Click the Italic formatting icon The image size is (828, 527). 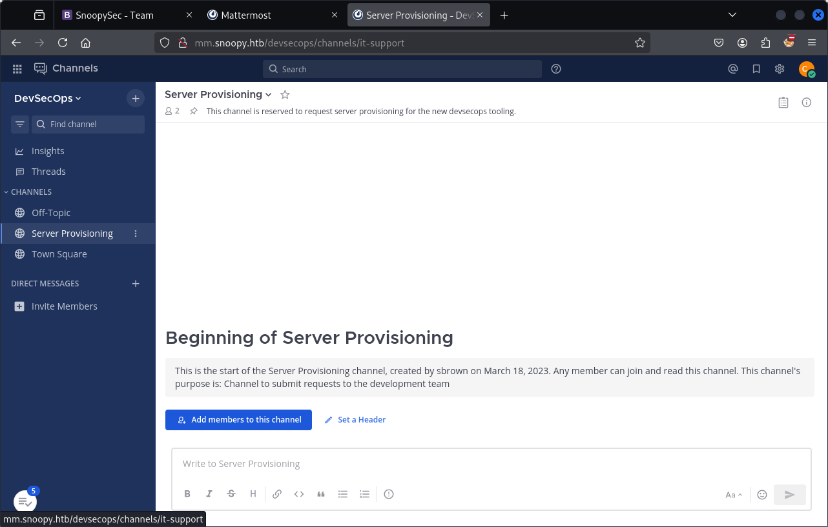pyautogui.click(x=209, y=494)
